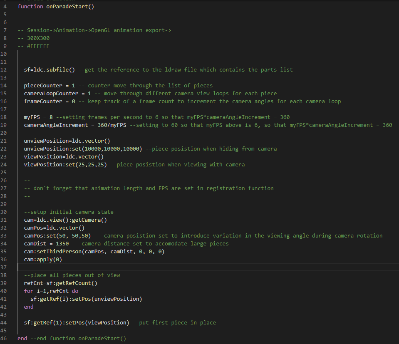Click 'cameraLoopCounter = 1' assignment
The height and width of the screenshot is (344, 399).
[x=57, y=93]
